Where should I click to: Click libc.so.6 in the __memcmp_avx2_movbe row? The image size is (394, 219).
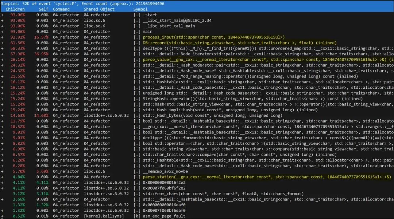click(94, 171)
